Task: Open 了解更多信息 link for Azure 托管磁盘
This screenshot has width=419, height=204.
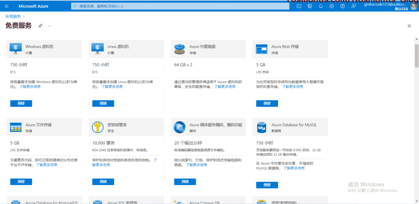Action: click(225, 87)
